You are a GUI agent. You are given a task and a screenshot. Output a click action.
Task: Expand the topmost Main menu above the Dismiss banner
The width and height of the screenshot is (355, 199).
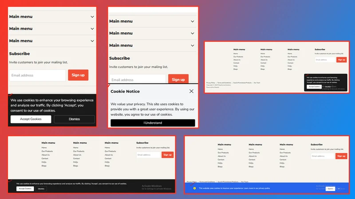pos(51,17)
